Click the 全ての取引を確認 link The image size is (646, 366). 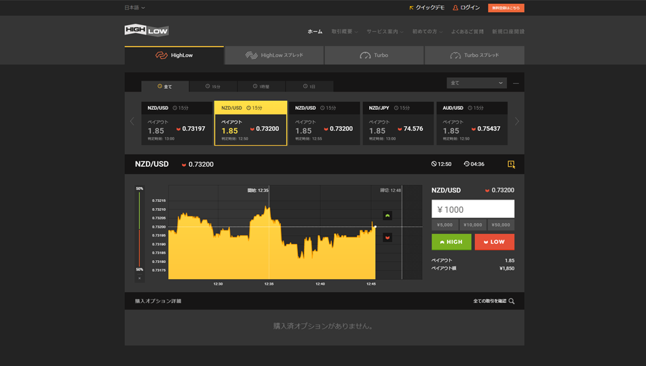[x=489, y=301]
